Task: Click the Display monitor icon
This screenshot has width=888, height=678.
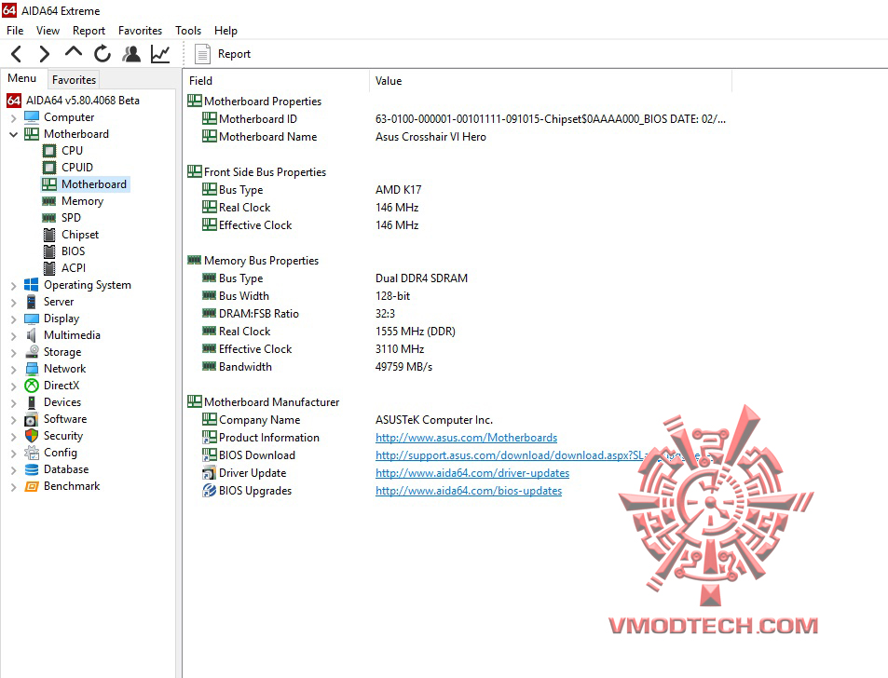Action: pyautogui.click(x=32, y=319)
